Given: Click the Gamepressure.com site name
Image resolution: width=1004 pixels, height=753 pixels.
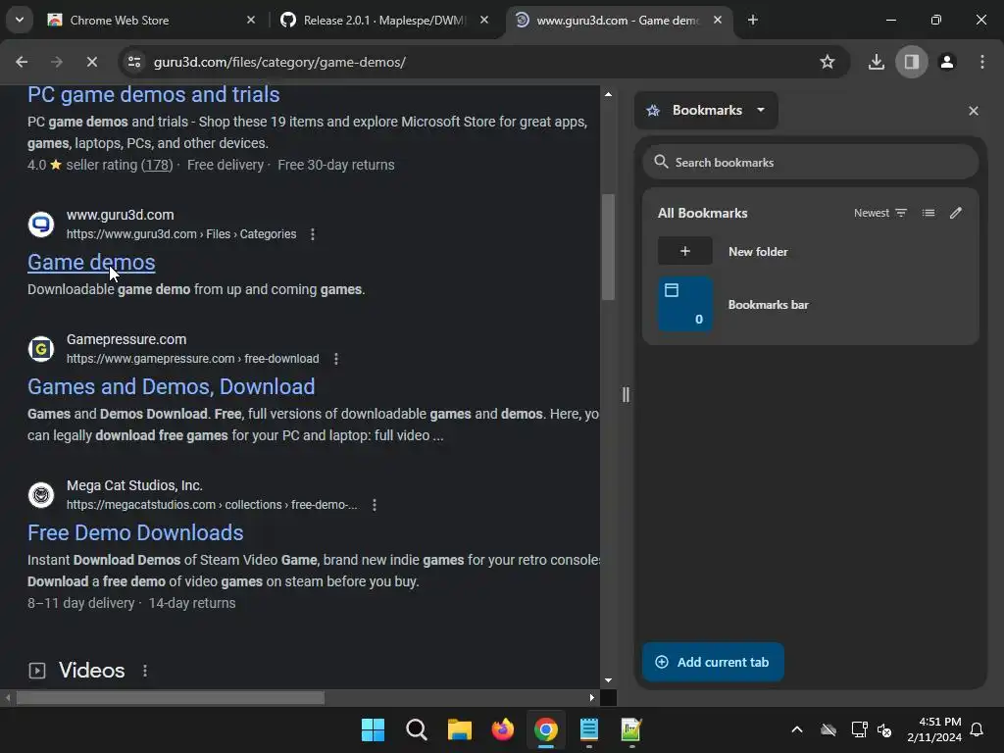Looking at the screenshot, I should (126, 339).
